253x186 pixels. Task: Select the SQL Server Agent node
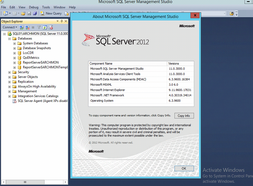(x=42, y=101)
